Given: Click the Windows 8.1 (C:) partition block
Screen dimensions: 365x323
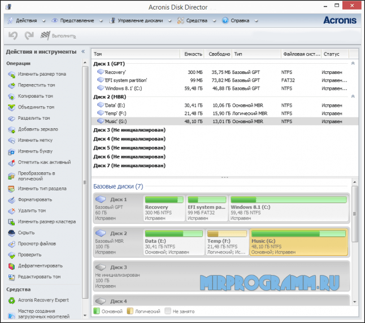Looking at the screenshot, I should tap(289, 208).
